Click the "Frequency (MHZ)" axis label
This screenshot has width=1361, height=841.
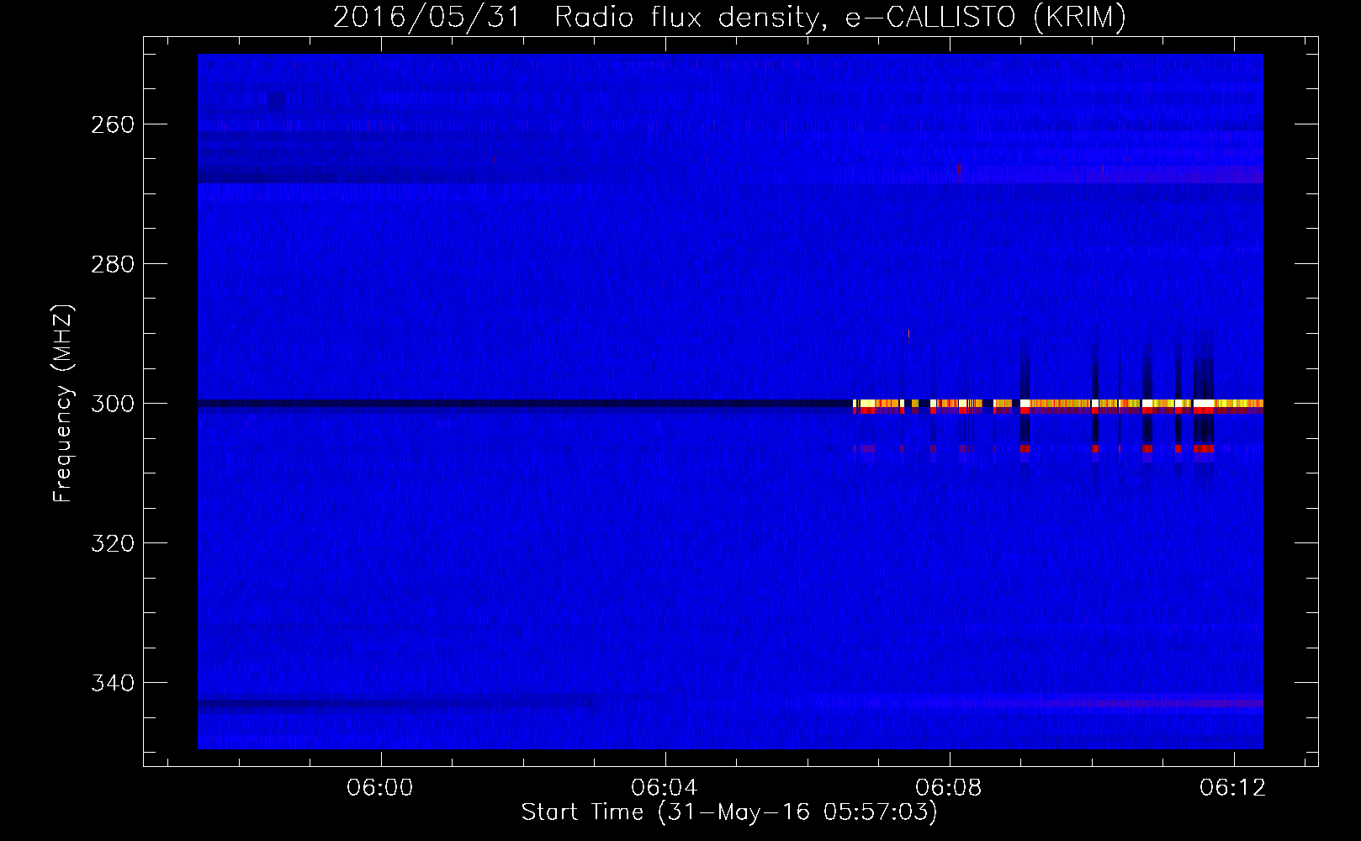(x=63, y=404)
